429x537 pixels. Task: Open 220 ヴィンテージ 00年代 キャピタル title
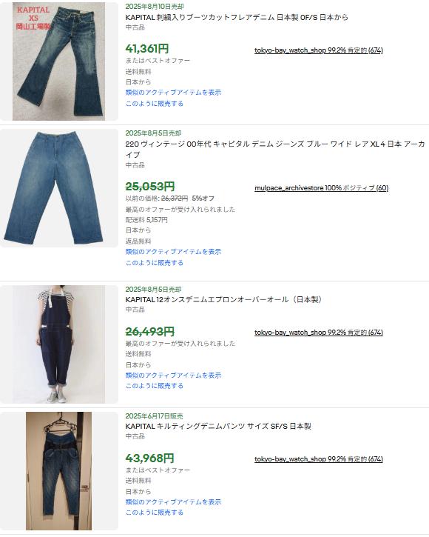[275, 149]
